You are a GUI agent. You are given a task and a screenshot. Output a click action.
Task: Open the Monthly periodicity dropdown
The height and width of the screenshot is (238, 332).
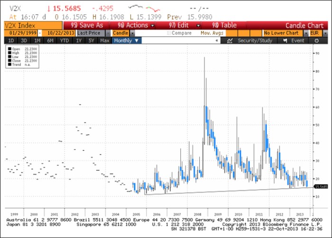point(137,41)
